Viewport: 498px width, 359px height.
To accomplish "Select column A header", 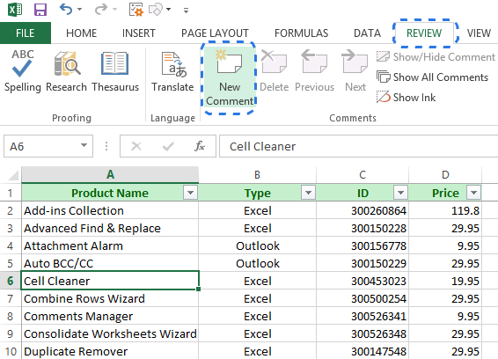I will (x=110, y=175).
